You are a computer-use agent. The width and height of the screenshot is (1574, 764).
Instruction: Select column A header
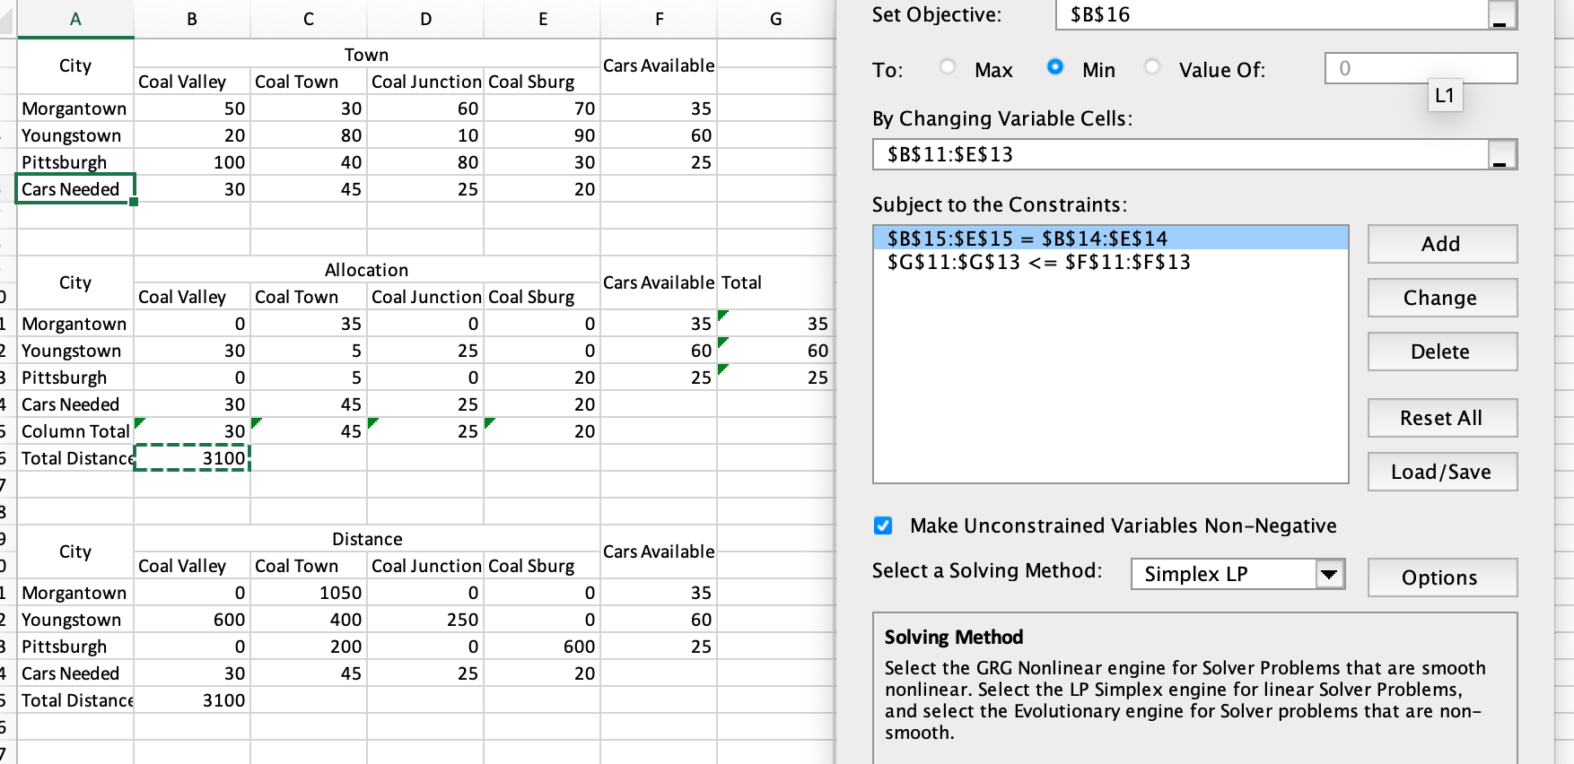coord(75,19)
